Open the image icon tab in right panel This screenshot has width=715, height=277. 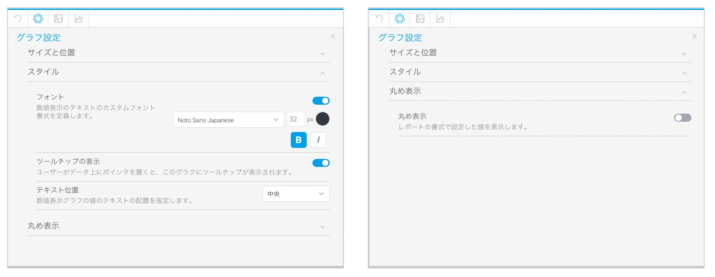pyautogui.click(x=420, y=19)
